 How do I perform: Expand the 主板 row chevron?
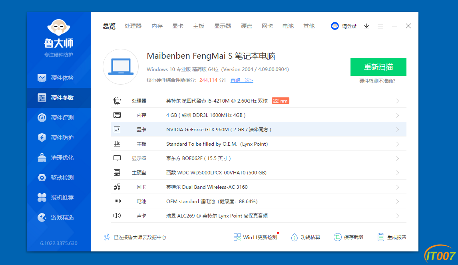[398, 144]
